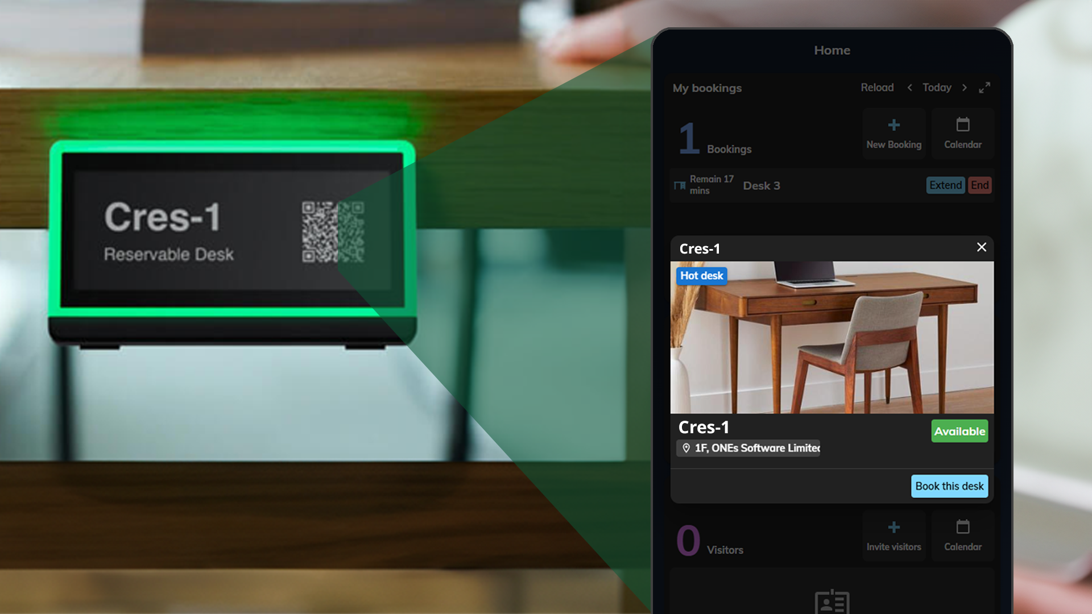The height and width of the screenshot is (614, 1092).
Task: Click the New Booking plus icon
Action: (894, 126)
